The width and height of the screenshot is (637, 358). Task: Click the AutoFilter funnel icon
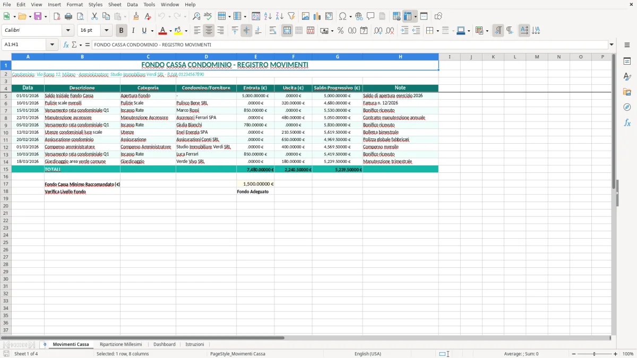[291, 16]
